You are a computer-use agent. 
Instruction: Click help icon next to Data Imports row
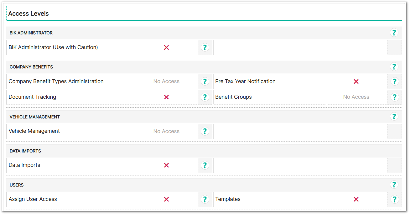pyautogui.click(x=205, y=165)
